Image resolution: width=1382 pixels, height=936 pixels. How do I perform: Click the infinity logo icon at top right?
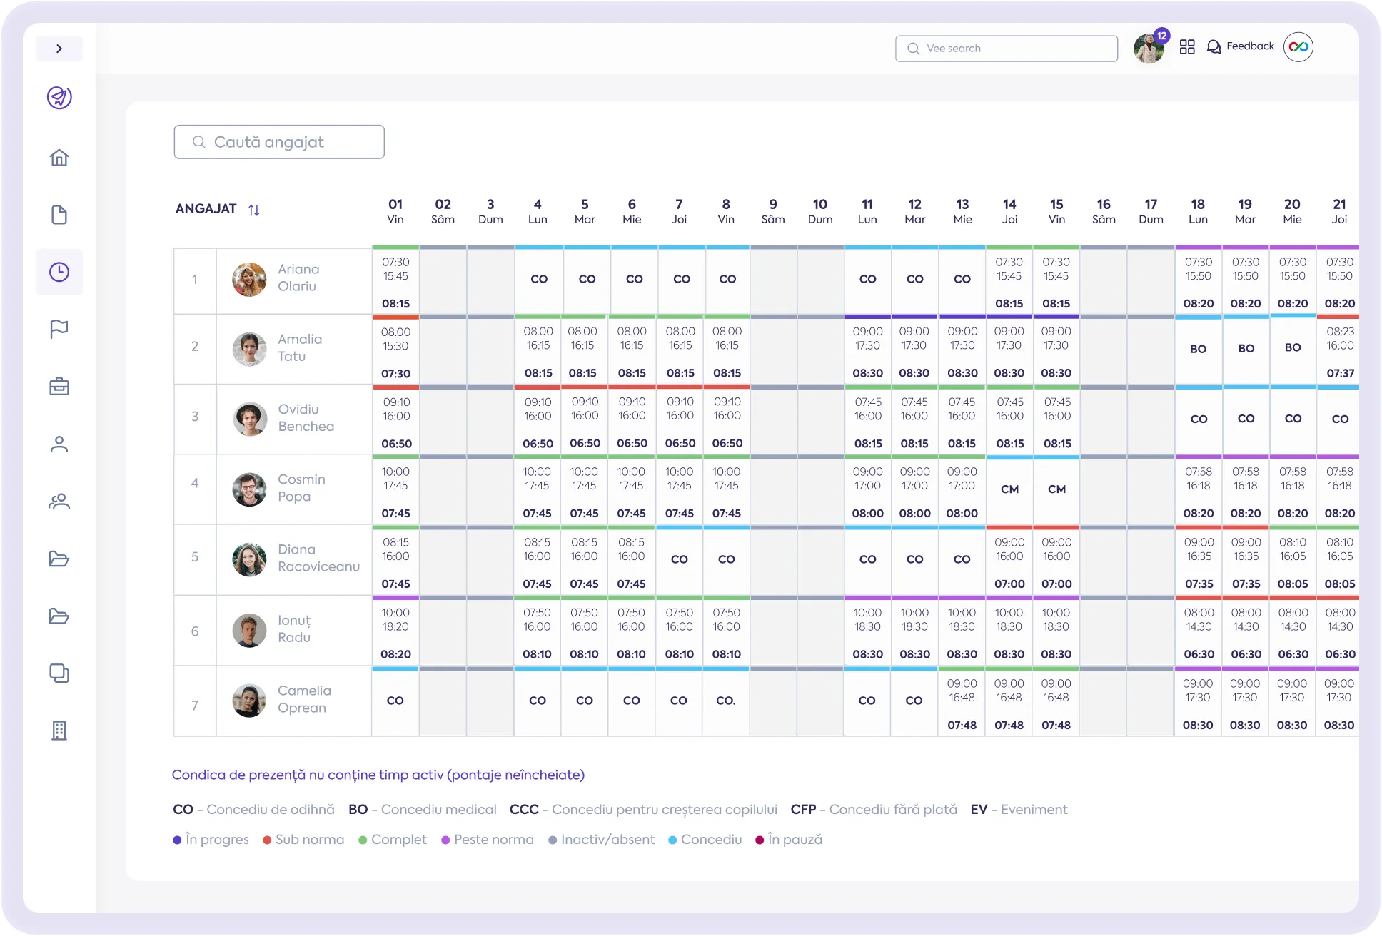pos(1298,47)
